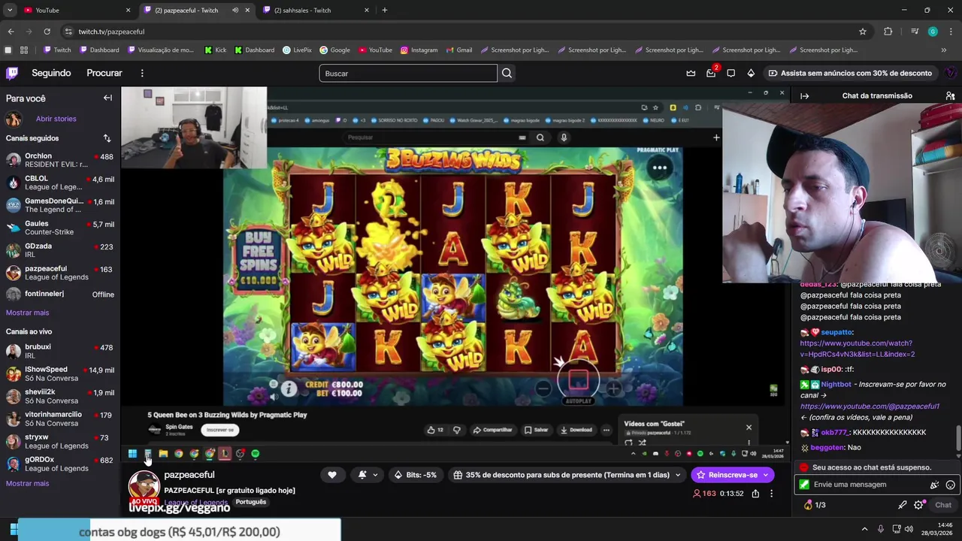This screenshot has height=541, width=962.
Task: Expand followed channels with Mostrar mais
Action: tap(27, 313)
